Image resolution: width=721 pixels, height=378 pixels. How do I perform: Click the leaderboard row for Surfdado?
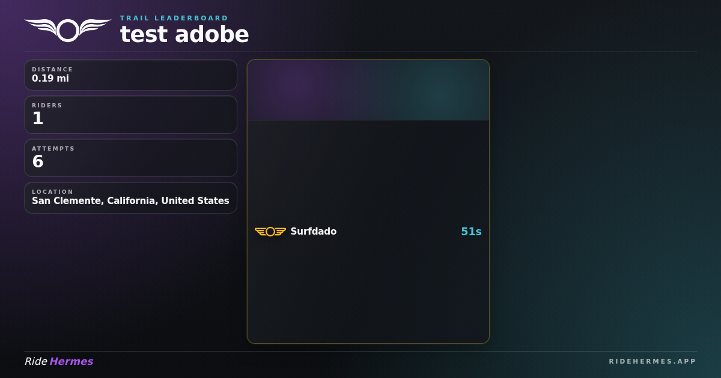pos(368,232)
